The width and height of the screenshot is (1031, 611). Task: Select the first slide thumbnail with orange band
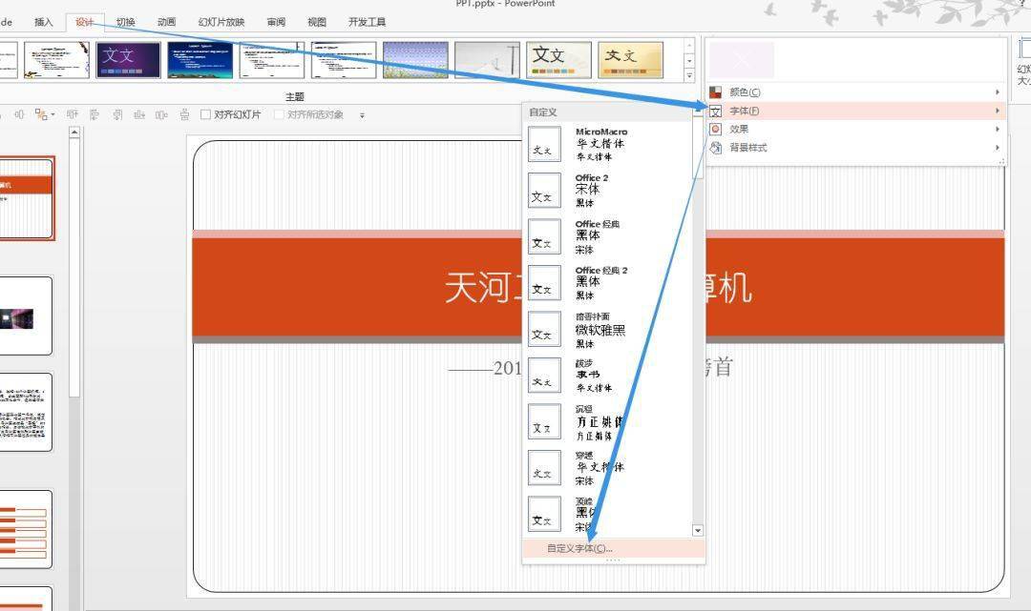[27, 198]
